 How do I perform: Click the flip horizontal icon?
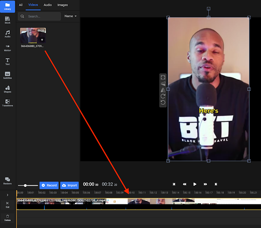[x=163, y=90]
